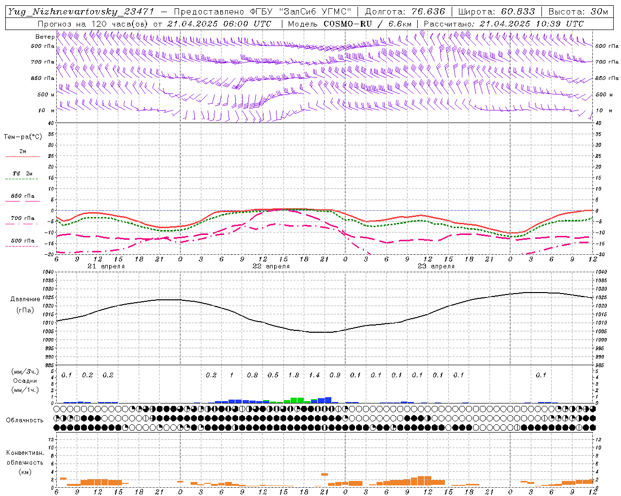Click the Ветер wind panel label
The height and width of the screenshot is (496, 621).
pyautogui.click(x=45, y=37)
